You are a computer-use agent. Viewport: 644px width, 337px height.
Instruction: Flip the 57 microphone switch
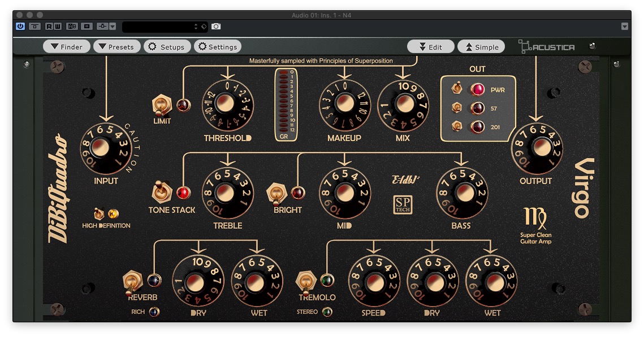click(x=457, y=108)
